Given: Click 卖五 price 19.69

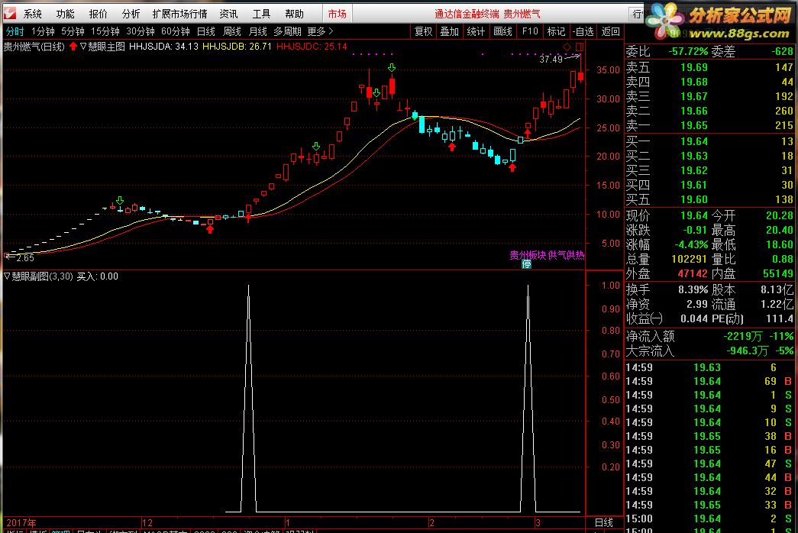Looking at the screenshot, I should (693, 67).
